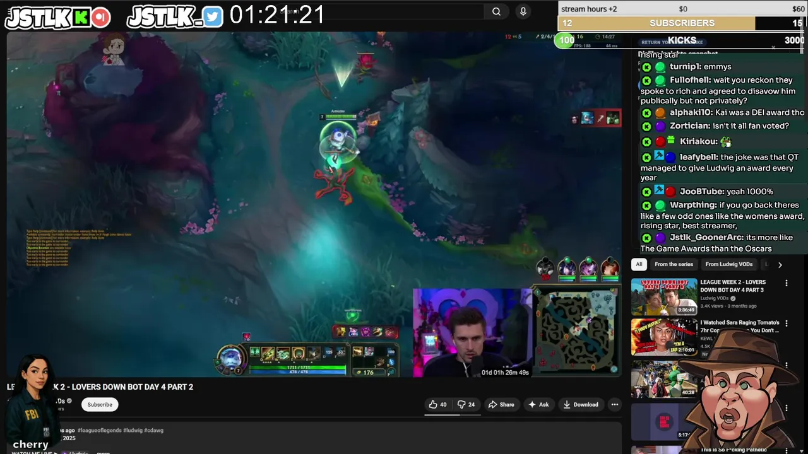The image size is (808, 454).
Task: Click green X beside Fullofhell's message
Action: click(646, 81)
